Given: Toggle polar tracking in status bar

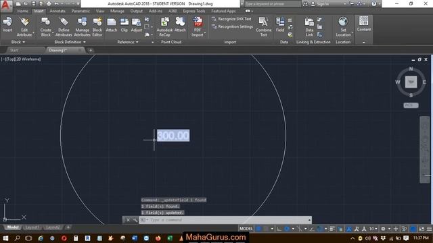Looking at the screenshot, I should point(287,229).
